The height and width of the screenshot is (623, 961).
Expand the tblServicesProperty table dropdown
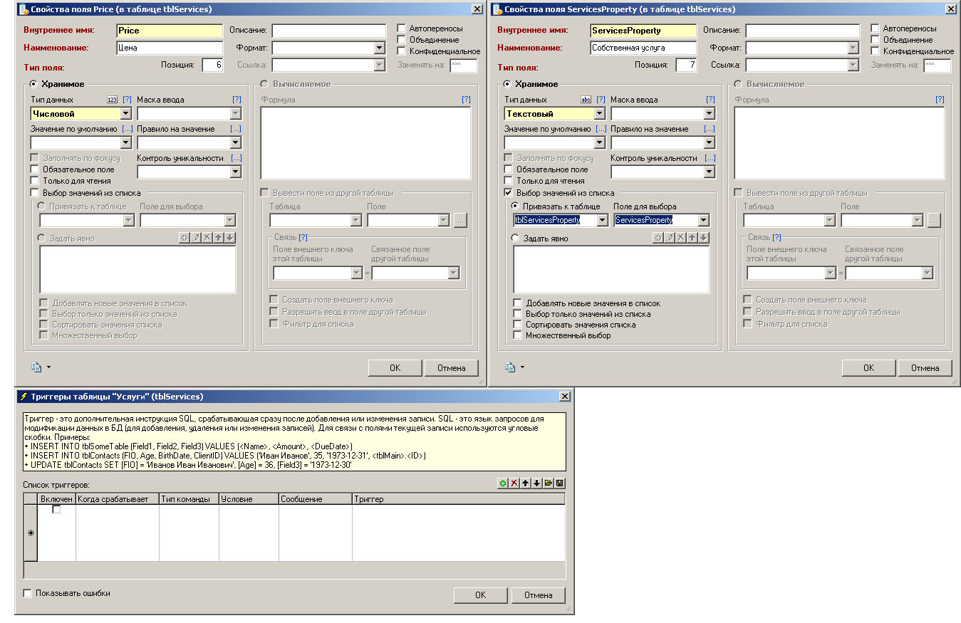pyautogui.click(x=602, y=221)
